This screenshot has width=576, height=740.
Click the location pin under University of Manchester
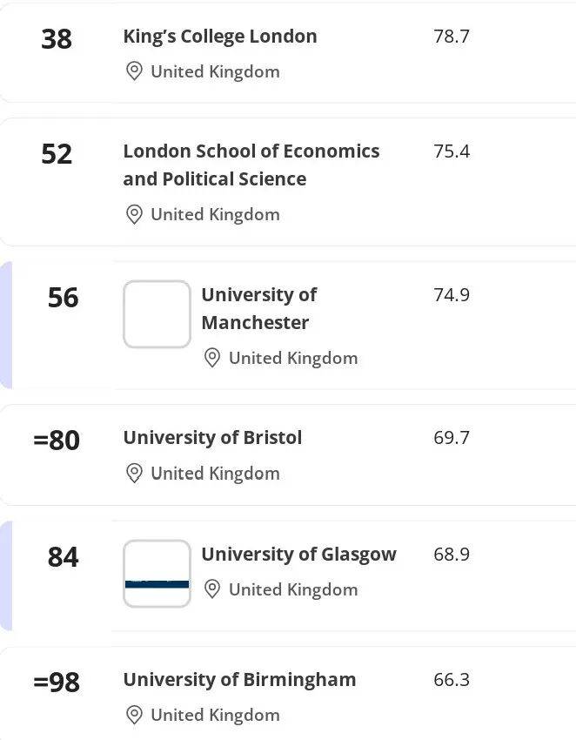[211, 358]
